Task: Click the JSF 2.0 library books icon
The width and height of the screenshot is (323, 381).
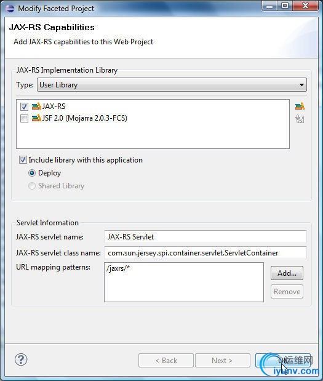Action: (x=36, y=118)
